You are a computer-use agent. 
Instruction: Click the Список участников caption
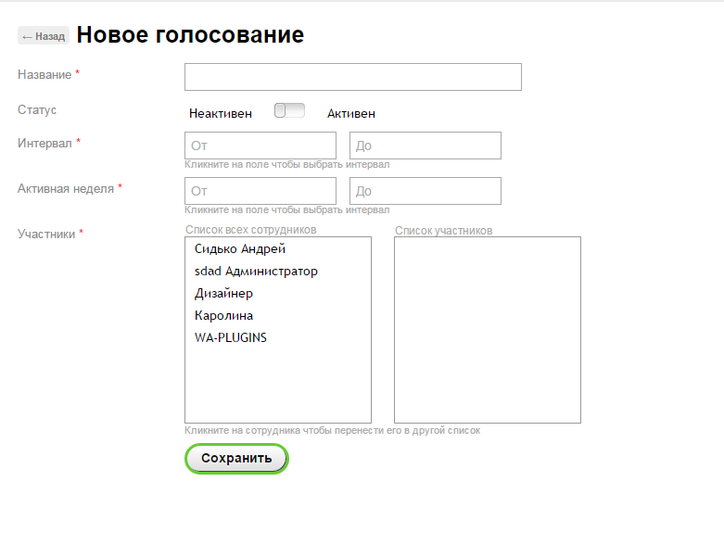pyautogui.click(x=443, y=230)
